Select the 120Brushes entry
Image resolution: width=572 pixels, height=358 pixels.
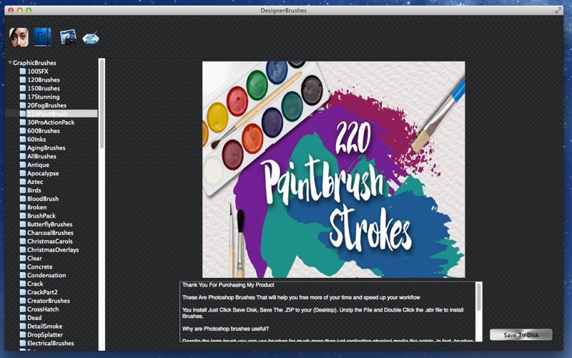[44, 79]
